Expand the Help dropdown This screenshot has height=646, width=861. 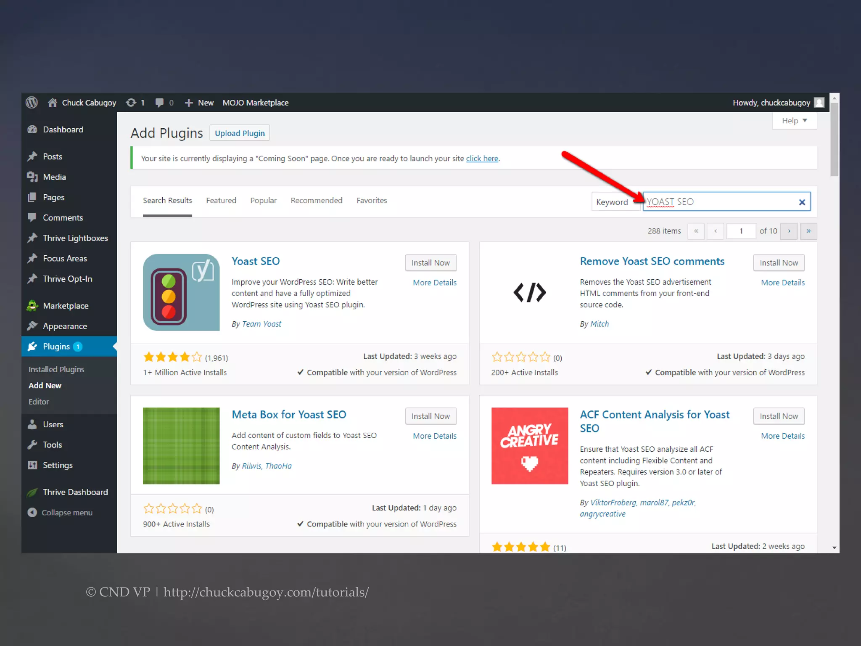point(795,121)
